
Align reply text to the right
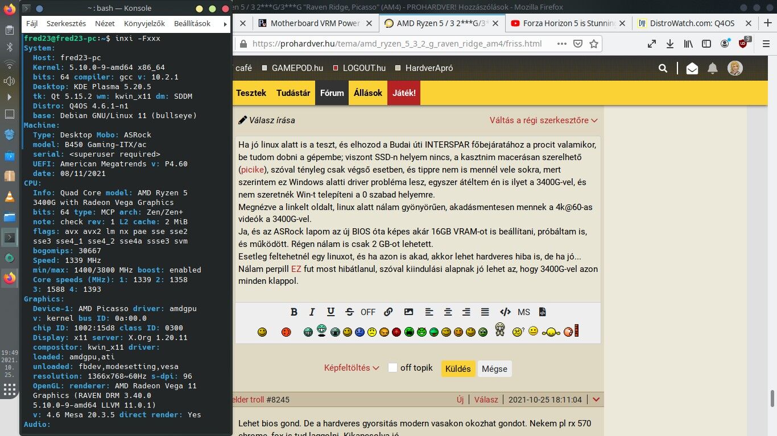[466, 312]
